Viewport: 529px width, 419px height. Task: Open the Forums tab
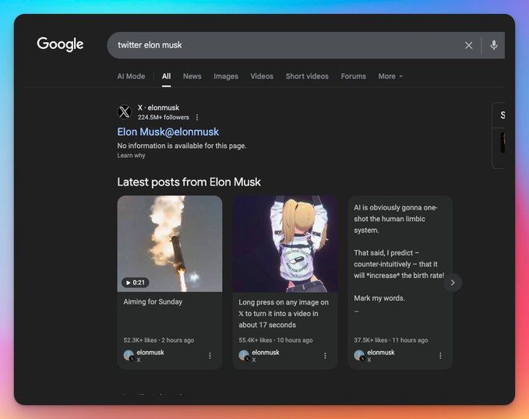(x=353, y=76)
